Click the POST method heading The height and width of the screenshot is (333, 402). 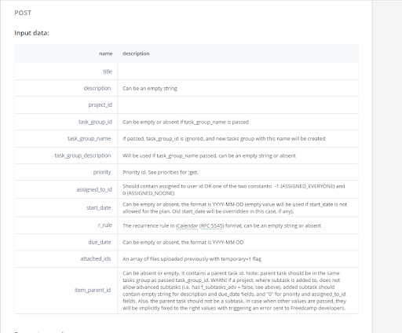click(23, 13)
